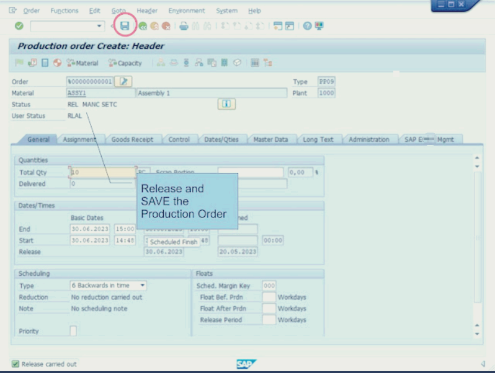
Task: Click the menu document icon left of Order
Action: tap(12, 11)
